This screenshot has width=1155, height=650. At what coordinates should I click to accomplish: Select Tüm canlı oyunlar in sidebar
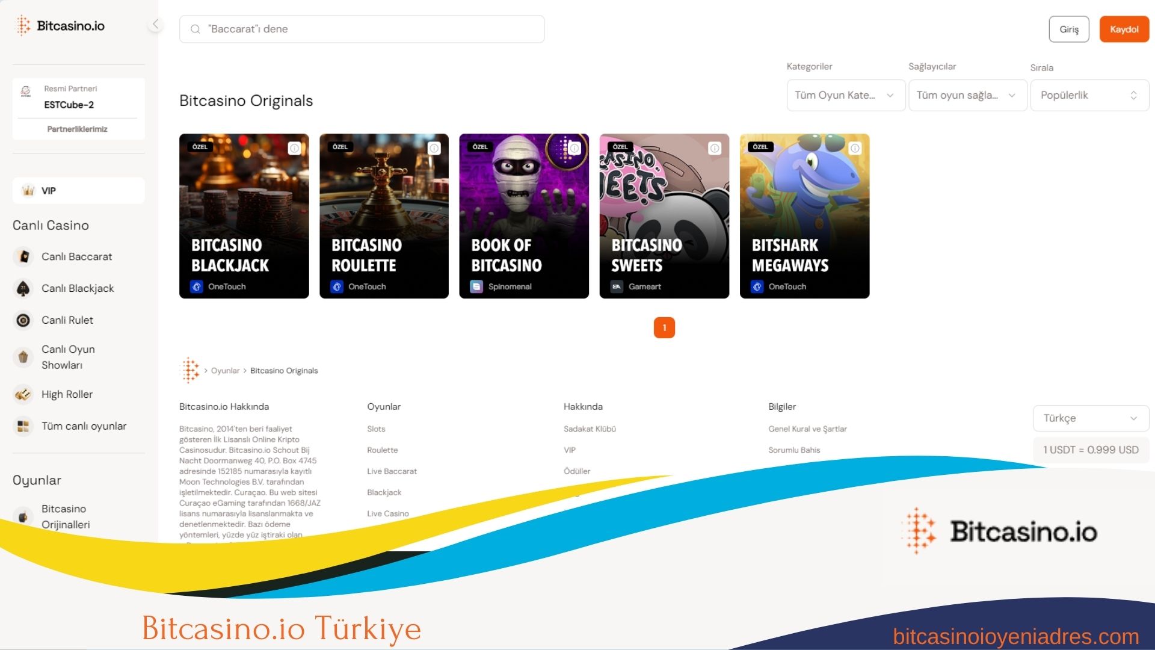coord(84,426)
